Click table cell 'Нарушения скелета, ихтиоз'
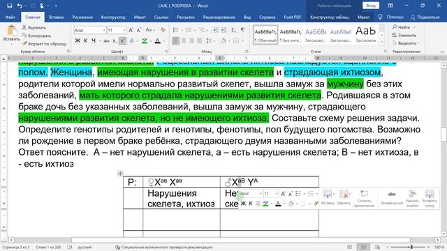 click(181, 198)
